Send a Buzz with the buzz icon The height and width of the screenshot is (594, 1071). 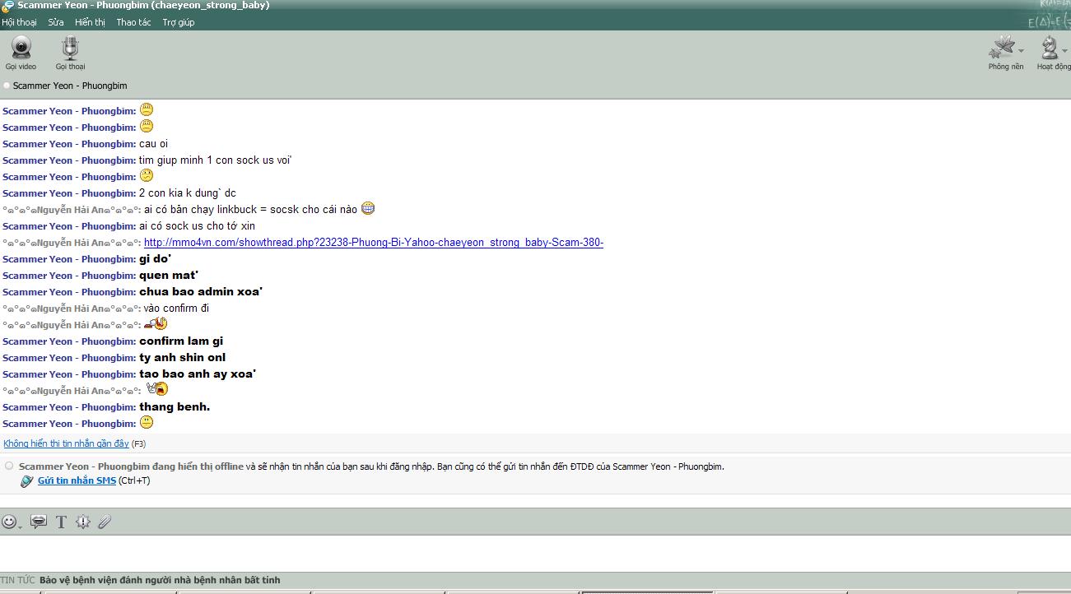pos(82,522)
